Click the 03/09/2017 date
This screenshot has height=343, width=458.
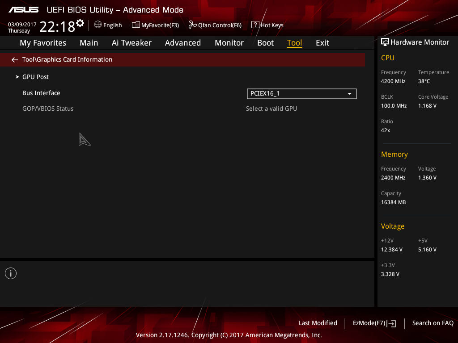point(22,25)
